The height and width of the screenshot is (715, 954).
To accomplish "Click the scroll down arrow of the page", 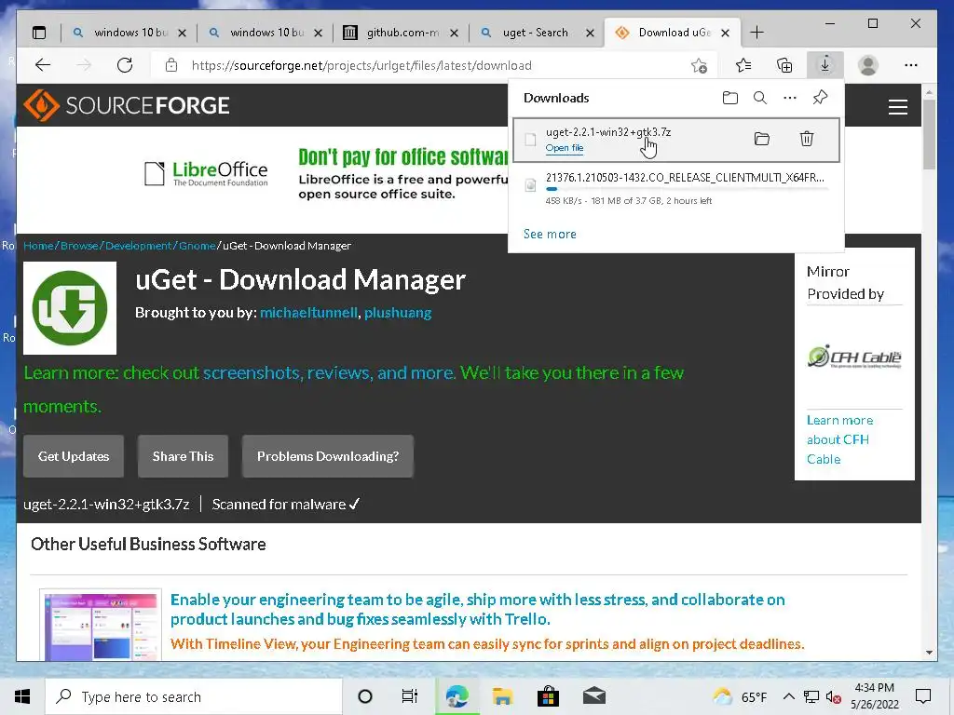I will 929,653.
